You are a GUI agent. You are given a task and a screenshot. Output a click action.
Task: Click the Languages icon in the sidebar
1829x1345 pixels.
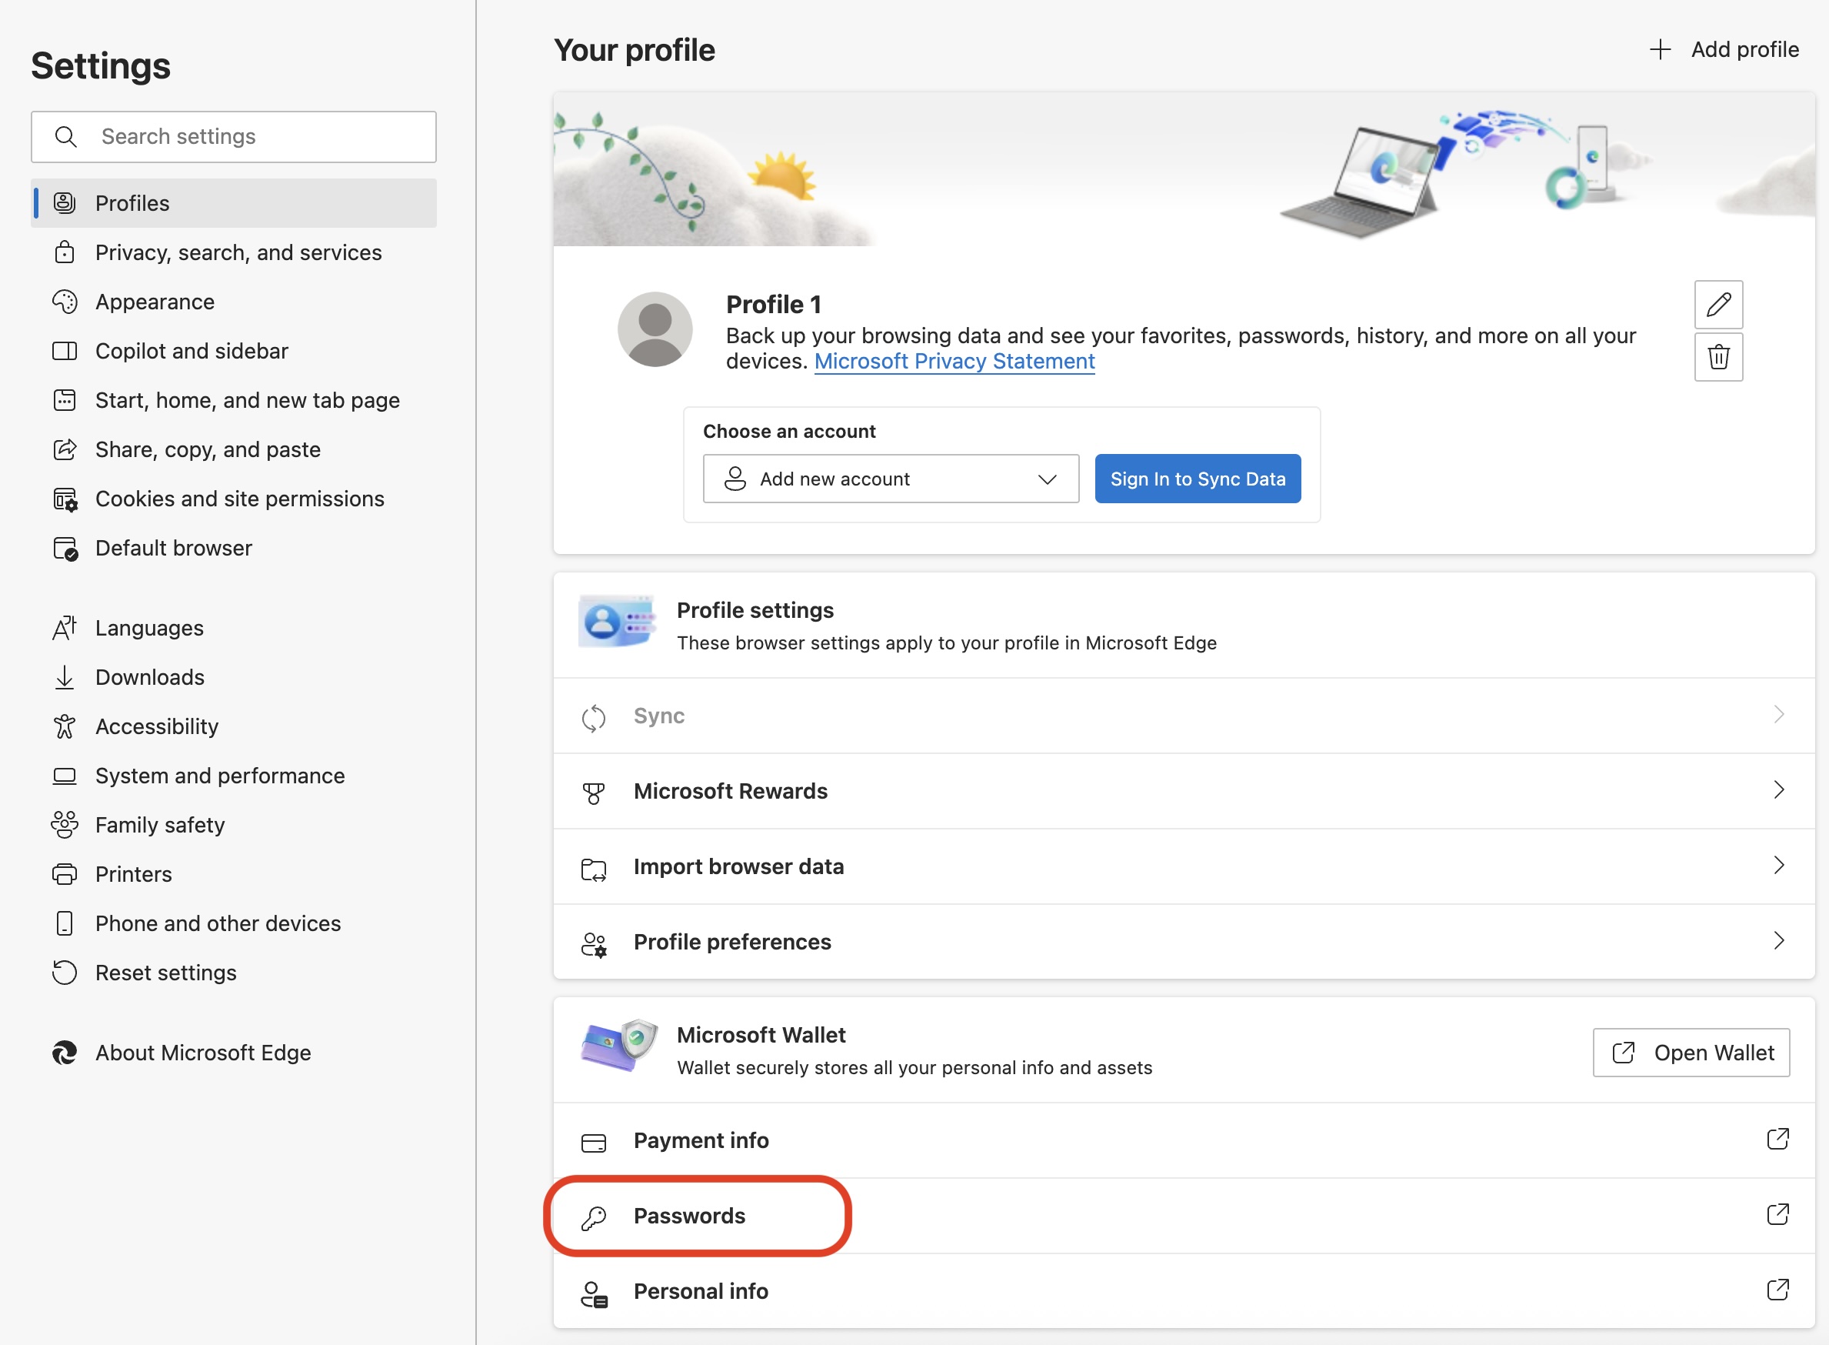point(65,628)
